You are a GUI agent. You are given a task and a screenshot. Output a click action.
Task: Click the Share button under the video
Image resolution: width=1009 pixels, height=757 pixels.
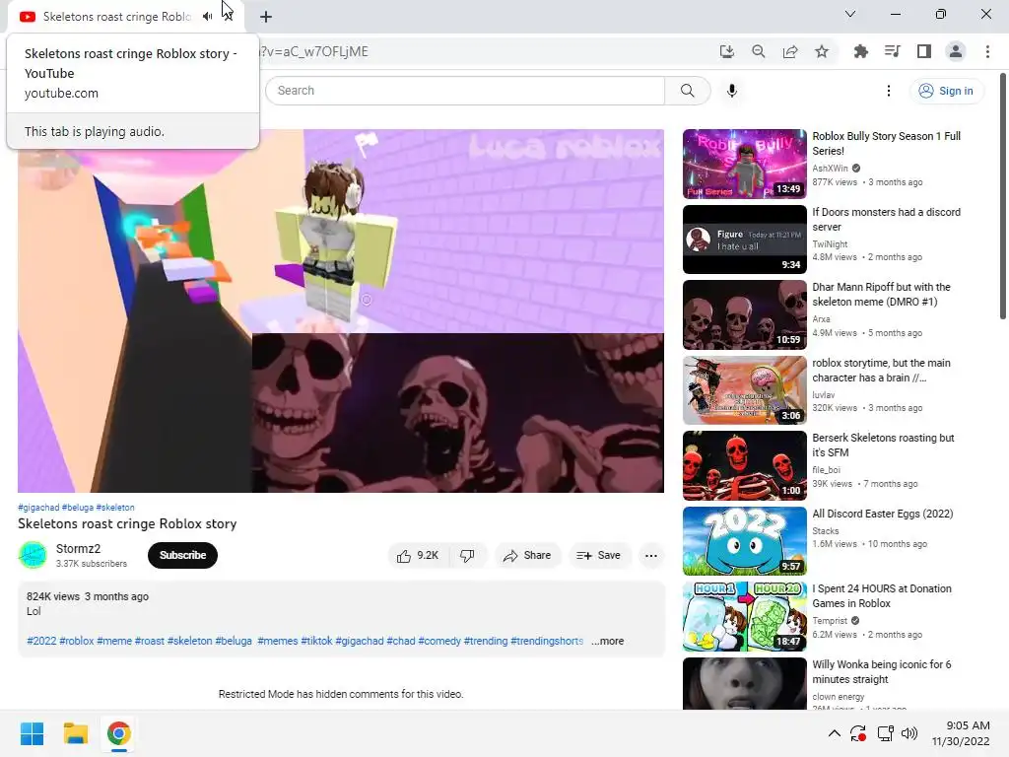[528, 556]
